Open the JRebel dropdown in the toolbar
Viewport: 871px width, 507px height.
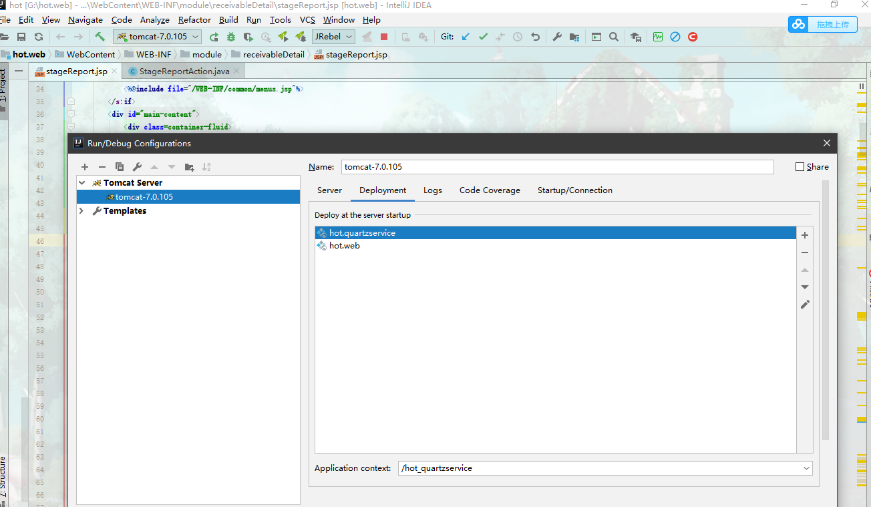pos(333,37)
